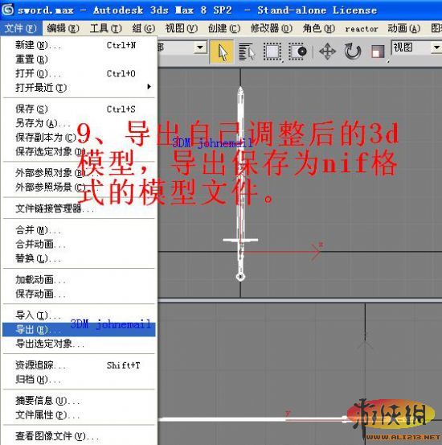Viewport: 442px width, 445px height.
Task: Choose 另存为(A) menu entry
Action: coord(79,123)
